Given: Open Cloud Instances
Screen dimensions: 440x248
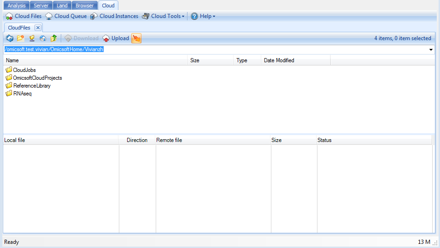Looking at the screenshot, I should click(x=114, y=16).
